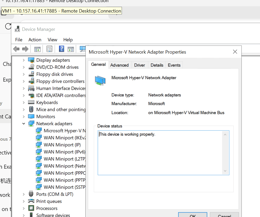
Task: Select the Processors icon
Action: tap(31, 208)
